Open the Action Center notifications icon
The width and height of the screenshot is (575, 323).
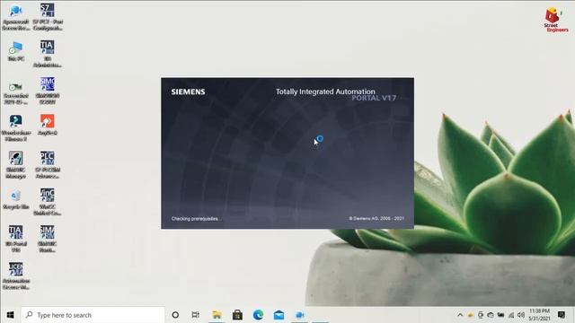[561, 315]
